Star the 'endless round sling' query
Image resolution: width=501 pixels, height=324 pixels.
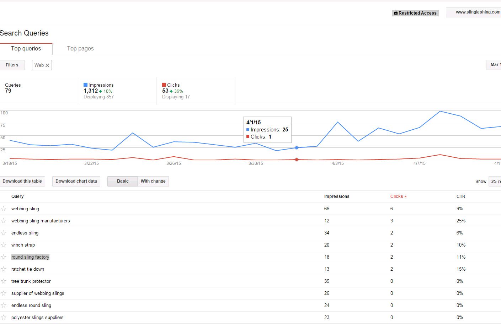pos(4,305)
